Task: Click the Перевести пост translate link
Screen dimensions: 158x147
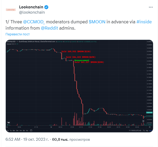Action: (x=17, y=34)
